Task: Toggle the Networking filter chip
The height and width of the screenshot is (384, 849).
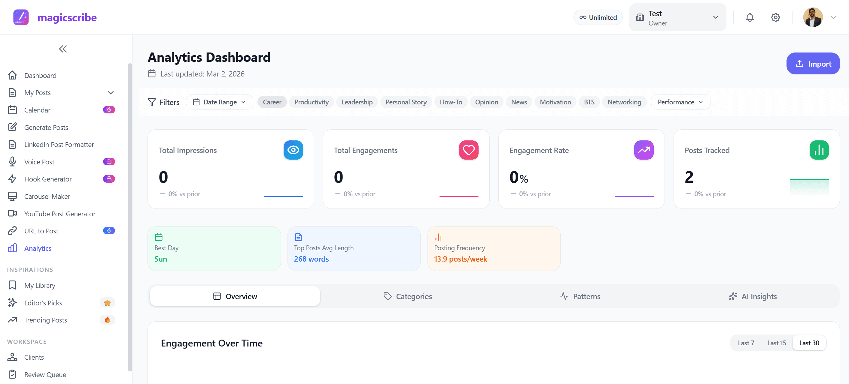Action: click(x=624, y=102)
